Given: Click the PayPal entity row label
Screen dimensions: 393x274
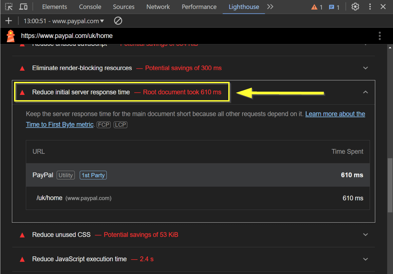Looking at the screenshot, I should click(43, 175).
